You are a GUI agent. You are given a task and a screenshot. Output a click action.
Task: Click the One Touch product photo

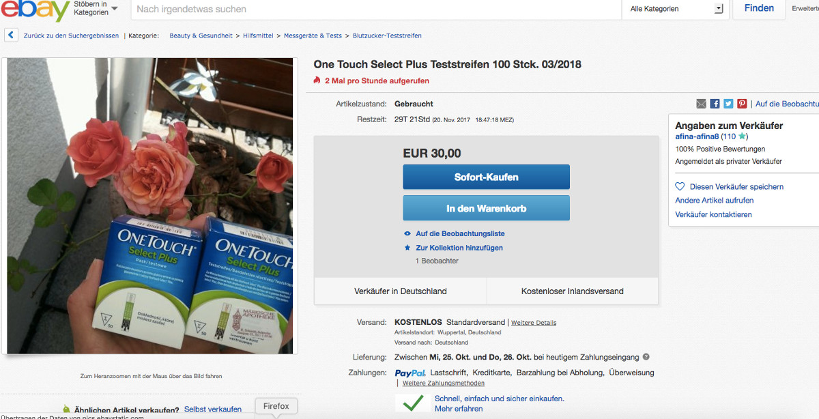click(x=149, y=205)
